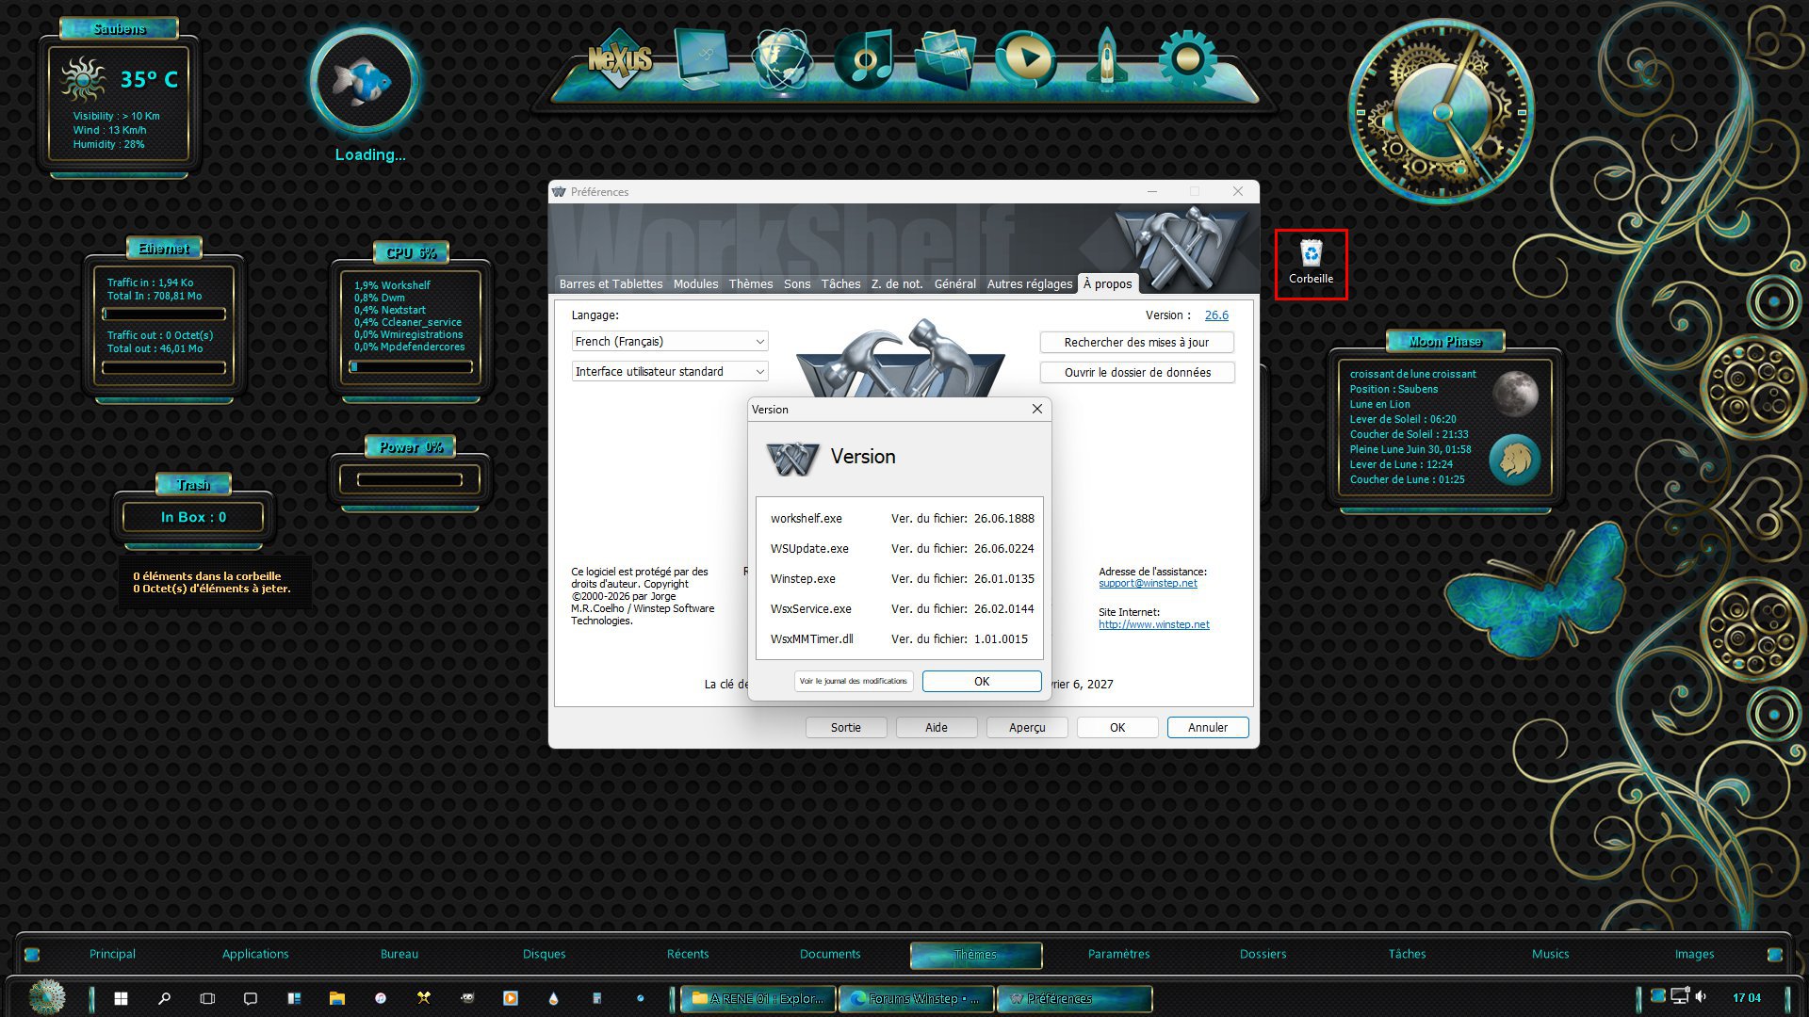Click the 17 04 clock in system tray

click(1746, 998)
